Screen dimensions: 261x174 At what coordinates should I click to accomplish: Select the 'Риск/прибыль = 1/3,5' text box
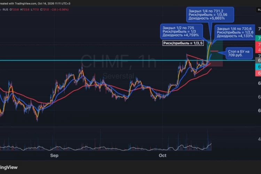(x=183, y=43)
